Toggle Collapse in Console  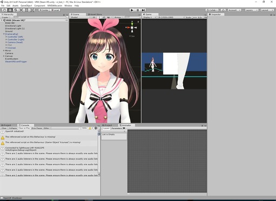point(12,128)
